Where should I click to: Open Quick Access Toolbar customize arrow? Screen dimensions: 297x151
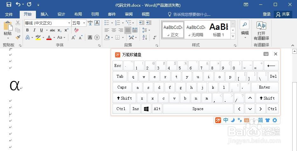(38, 5)
